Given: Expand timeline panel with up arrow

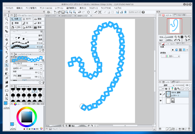Looking at the screenshot, I should pos(154,129).
